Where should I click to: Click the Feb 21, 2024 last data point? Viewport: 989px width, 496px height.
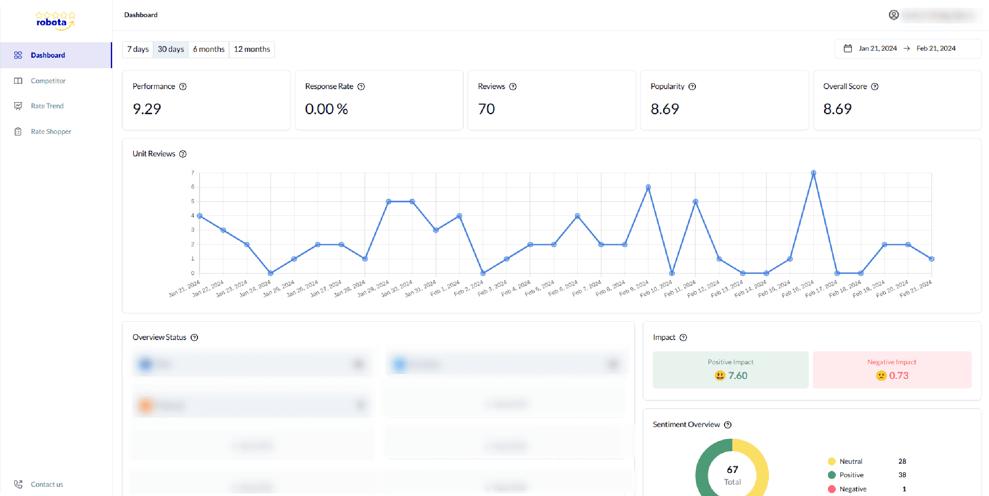coord(931,259)
